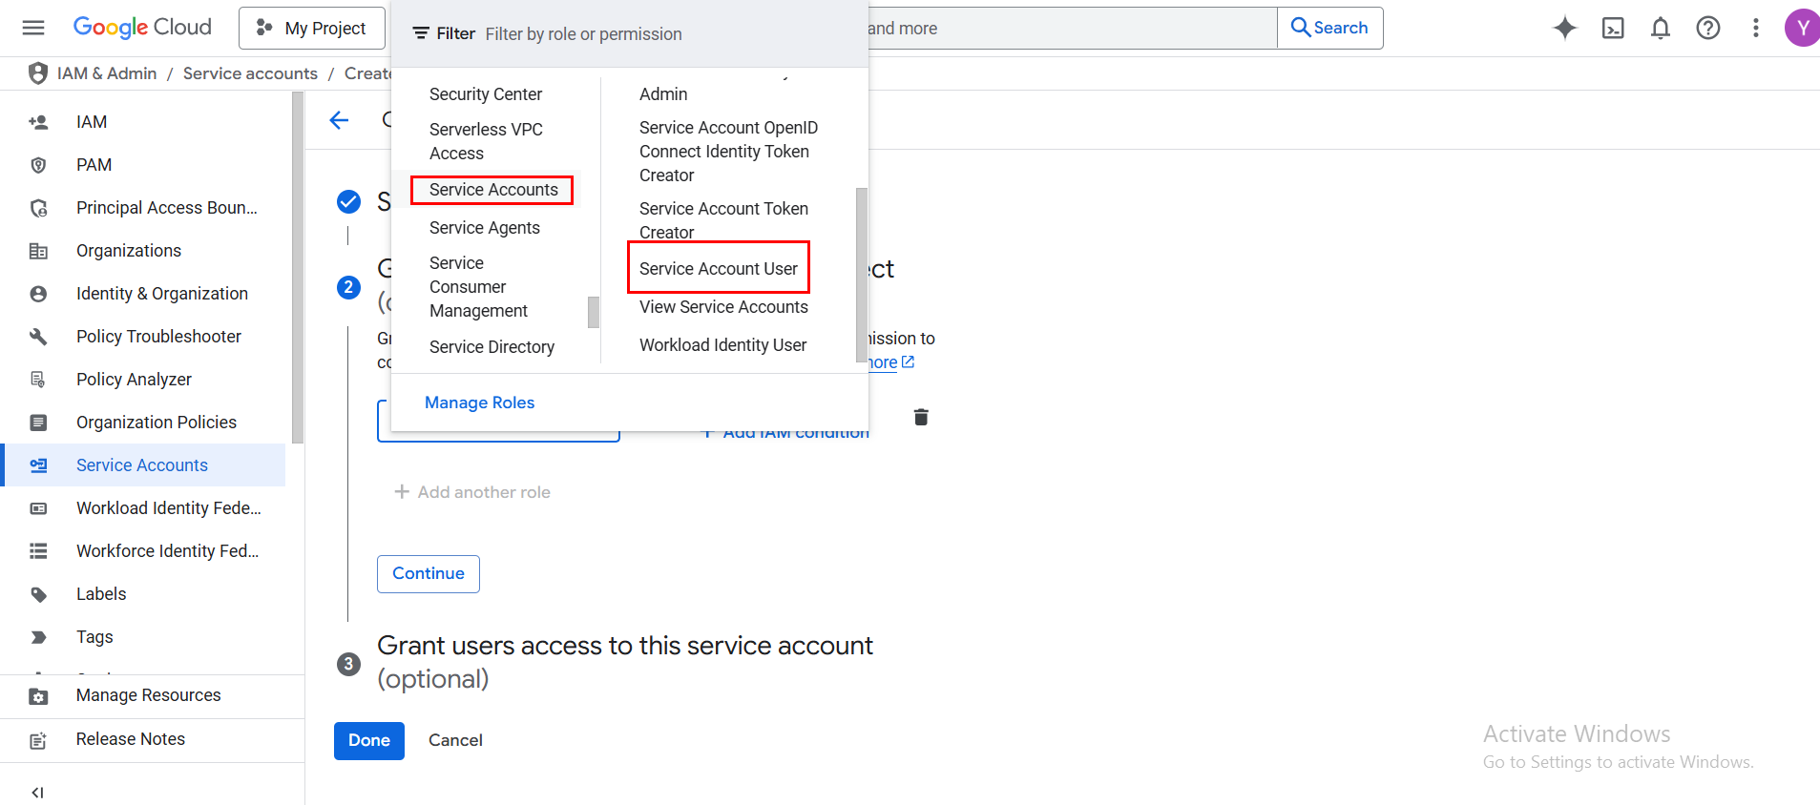This screenshot has height=805, width=1820.
Task: Open the three-dot settings menu
Action: 1755,28
